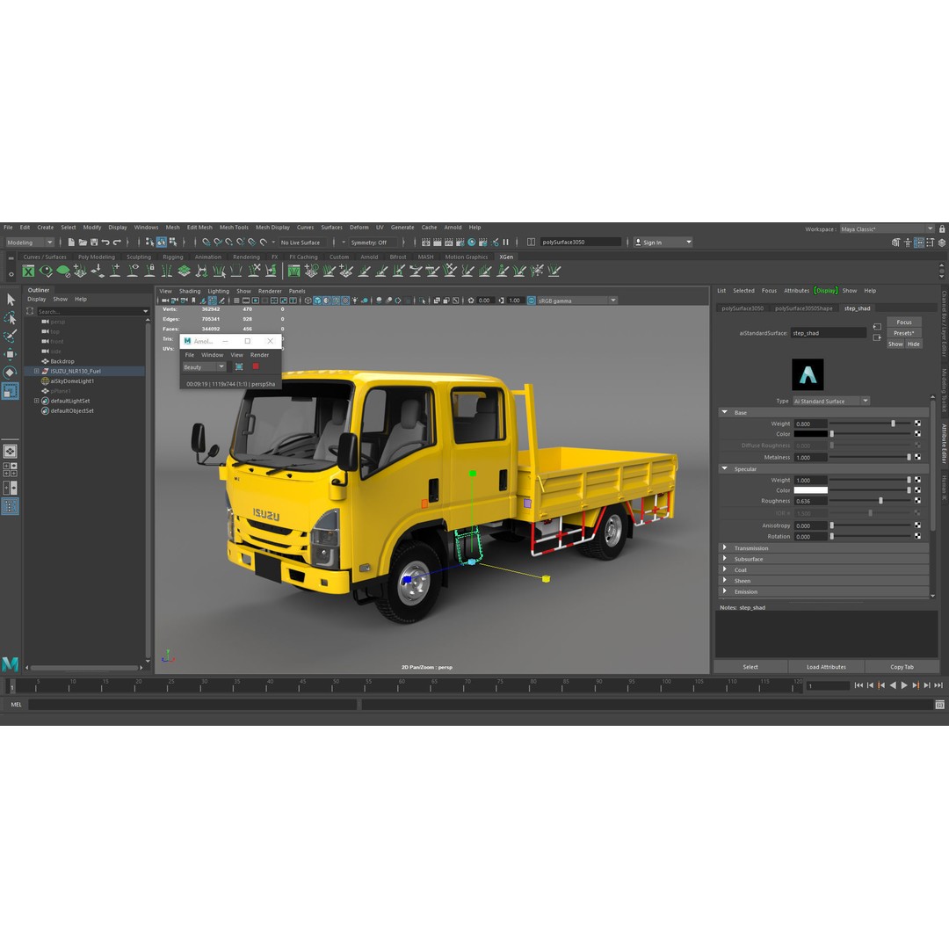The height and width of the screenshot is (949, 949).
Task: Toggle viewport wireframe cube icon
Action: click(308, 301)
